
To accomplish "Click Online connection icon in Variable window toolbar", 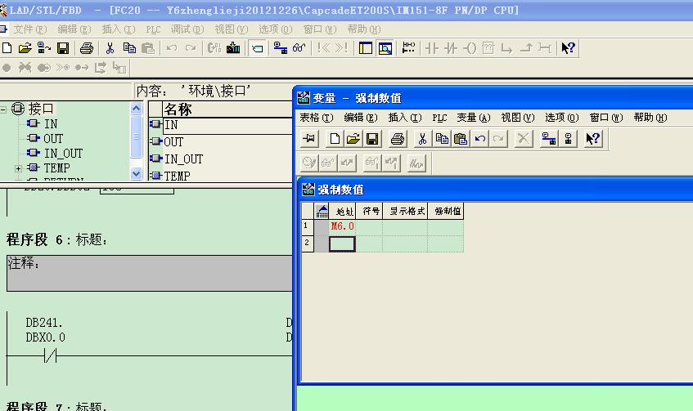I will click(549, 139).
